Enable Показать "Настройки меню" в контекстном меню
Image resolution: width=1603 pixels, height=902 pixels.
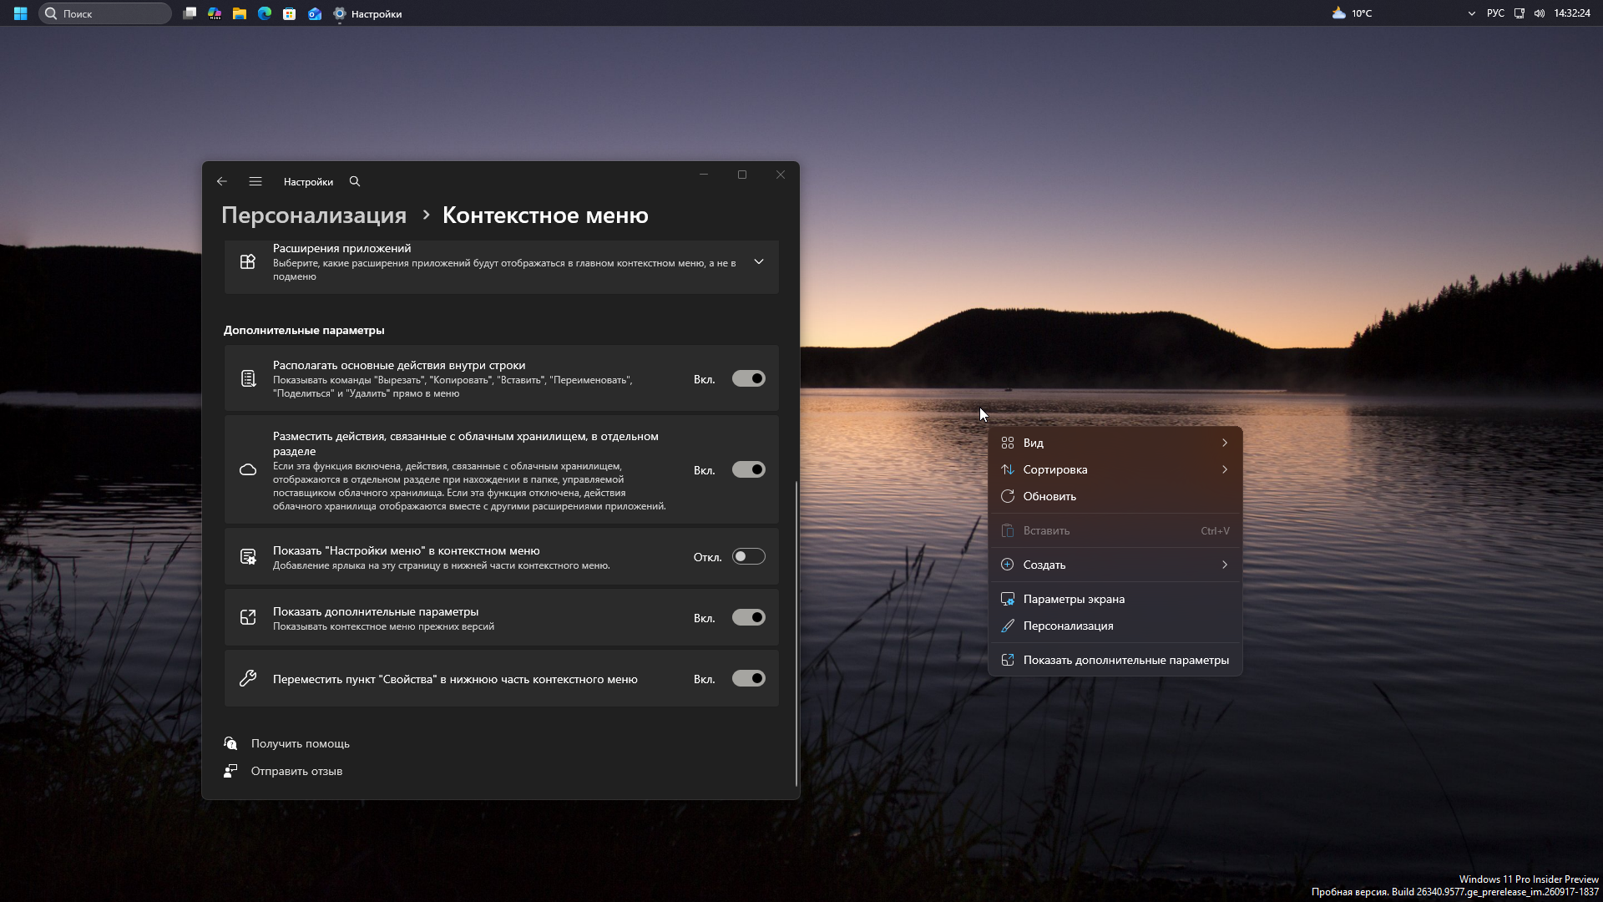(x=749, y=557)
